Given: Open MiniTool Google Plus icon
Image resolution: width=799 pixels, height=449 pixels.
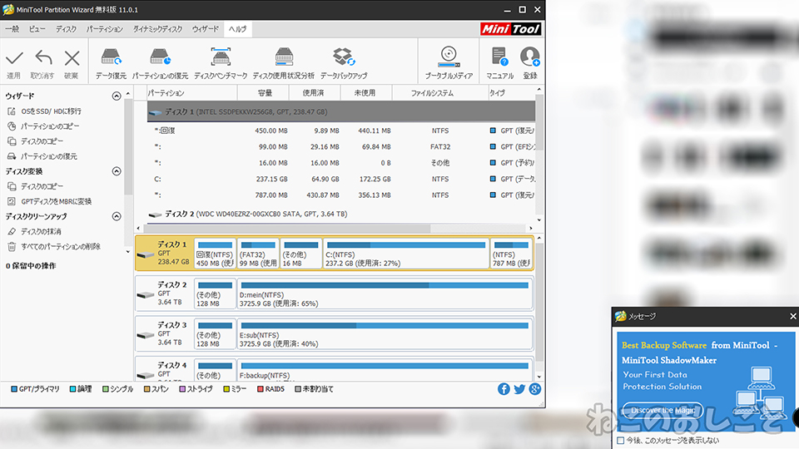Looking at the screenshot, I should click(535, 389).
